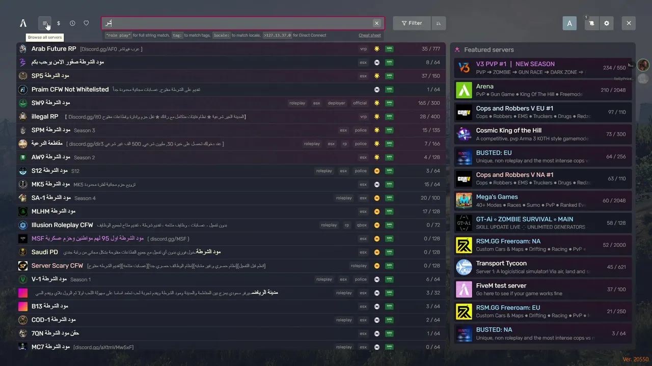
Task: Select the Praim CFW Not Whitelisted server
Action: [231, 89]
